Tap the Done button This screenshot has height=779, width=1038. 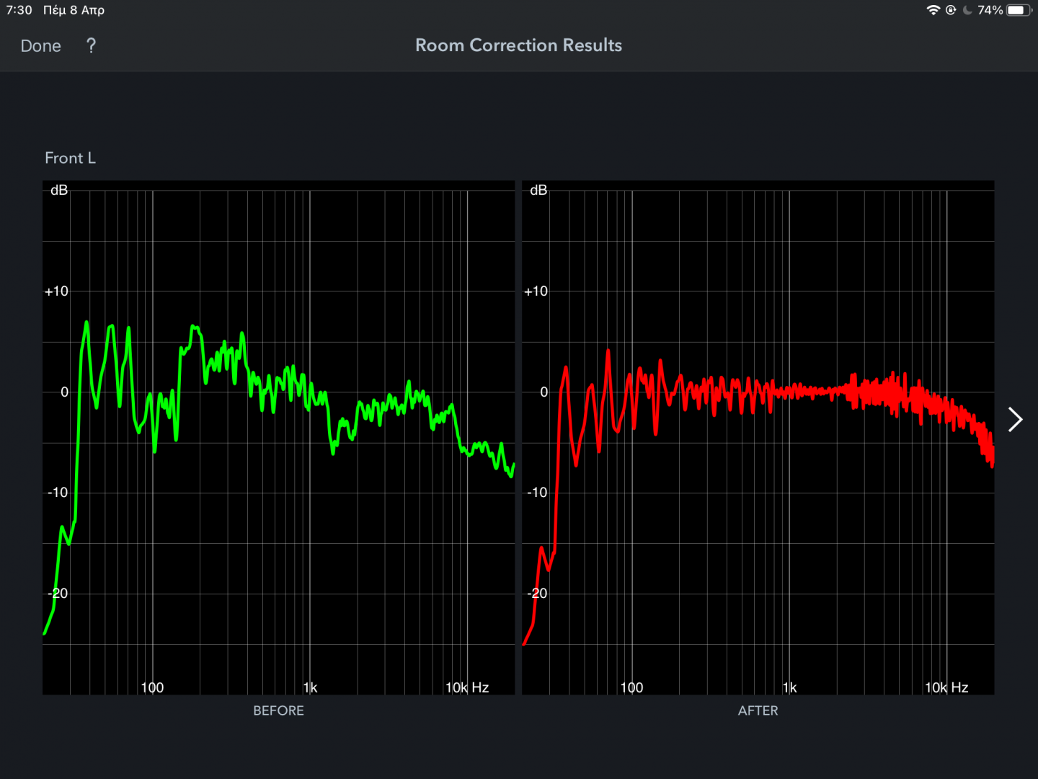(x=41, y=46)
